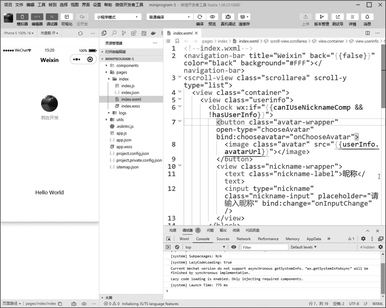386x308 pixels.
Task: Fold code line 10 chevron
Action: point(180,165)
